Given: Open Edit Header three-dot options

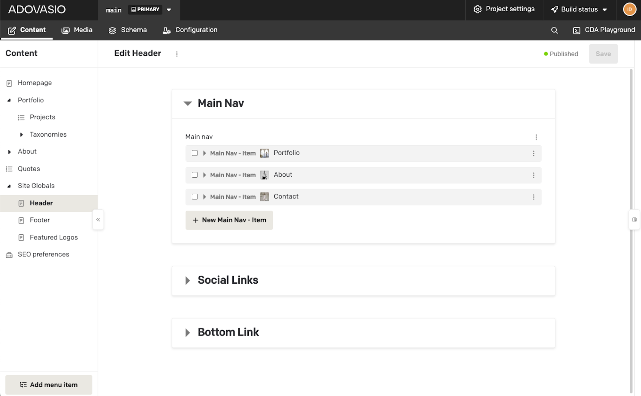Looking at the screenshot, I should click(x=177, y=54).
